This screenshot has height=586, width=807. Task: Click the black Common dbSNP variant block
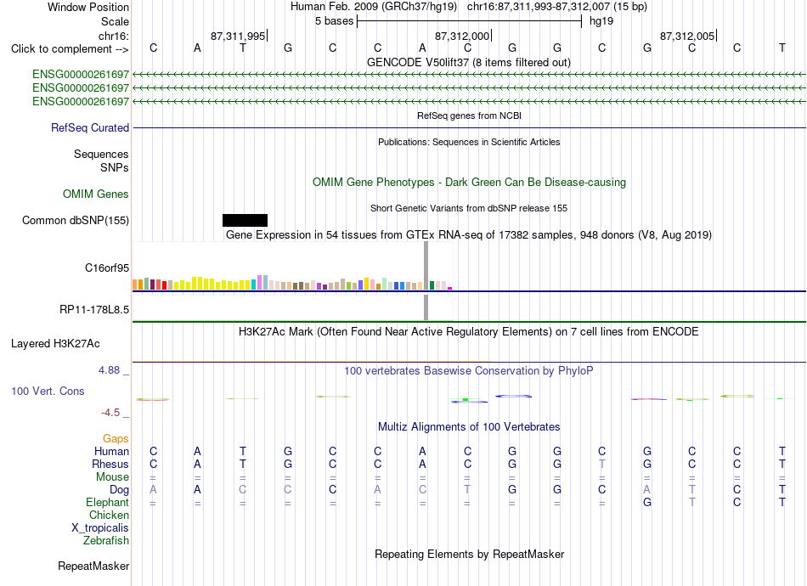245,220
